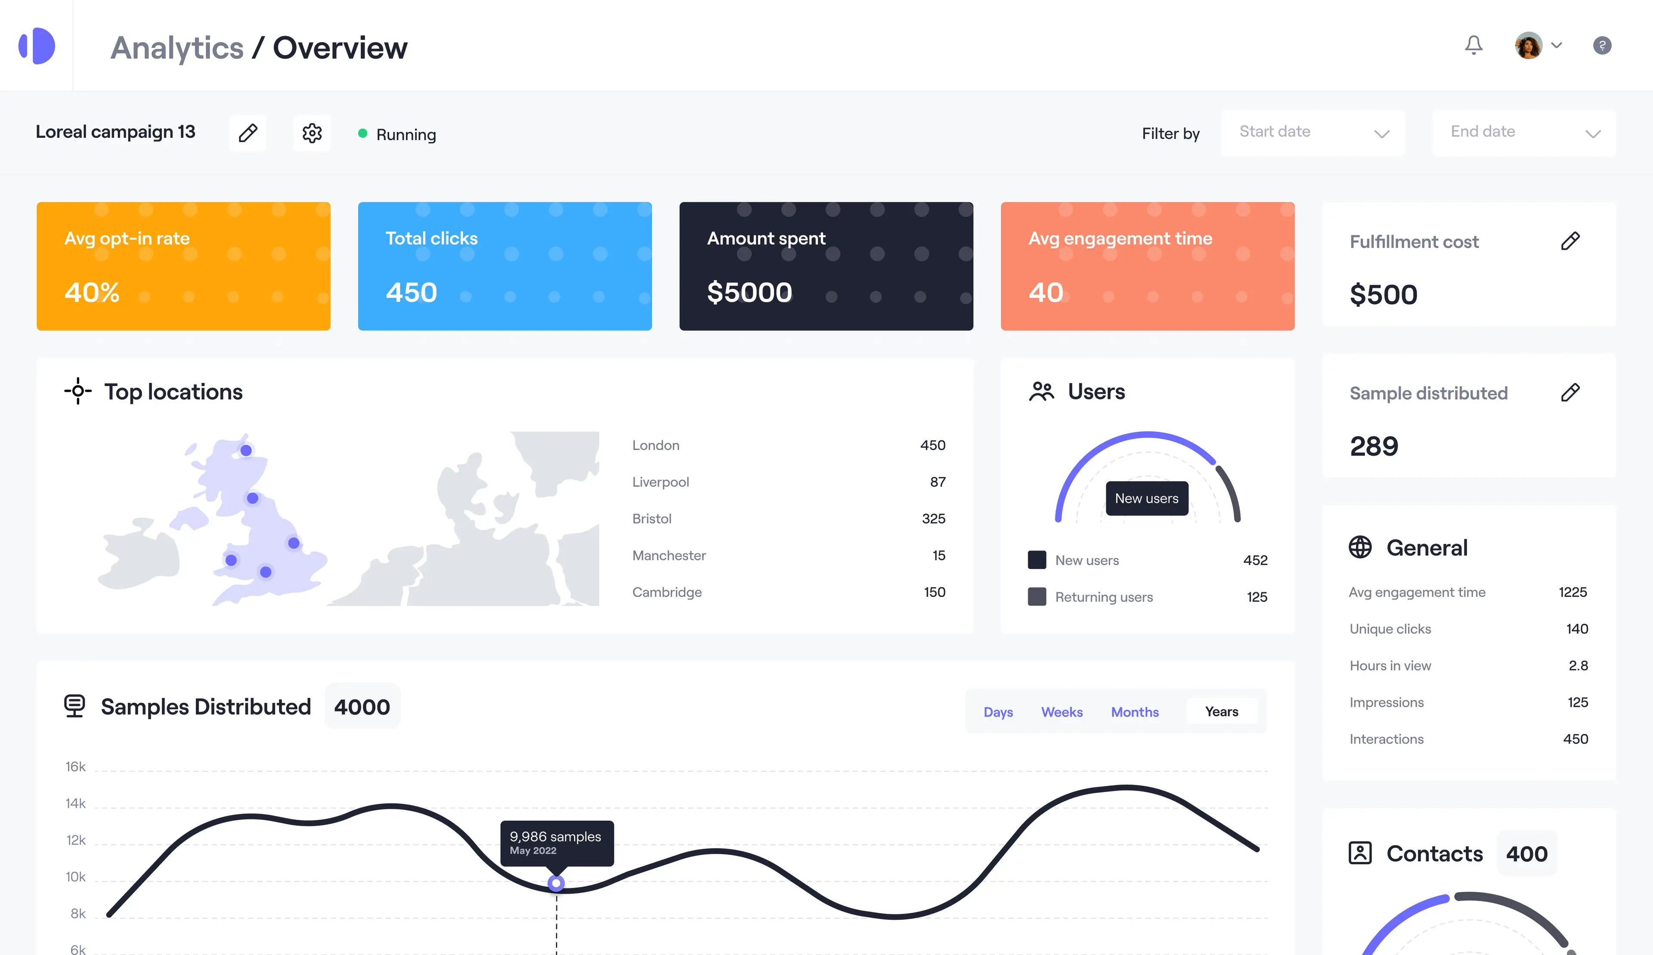Click the May 2022 chart data point
This screenshot has height=955, width=1653.
556,883
